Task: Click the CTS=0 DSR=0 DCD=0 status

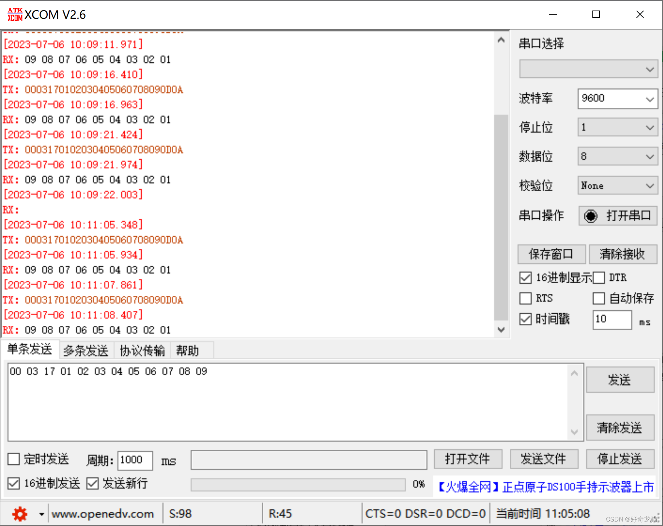Action: tap(426, 514)
